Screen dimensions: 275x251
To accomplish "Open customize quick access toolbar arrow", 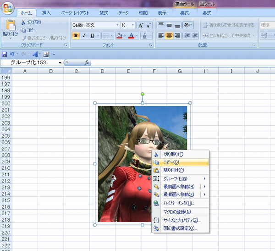I will coord(54,54).
